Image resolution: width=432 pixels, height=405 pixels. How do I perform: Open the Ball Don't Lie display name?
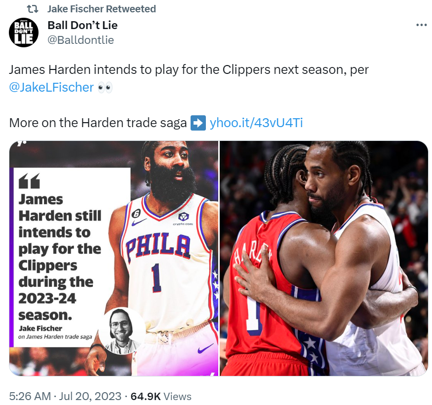click(x=82, y=25)
